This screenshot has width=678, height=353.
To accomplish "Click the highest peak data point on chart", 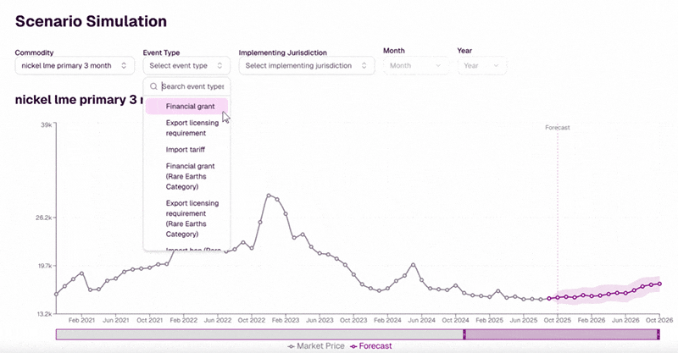I will pos(269,196).
